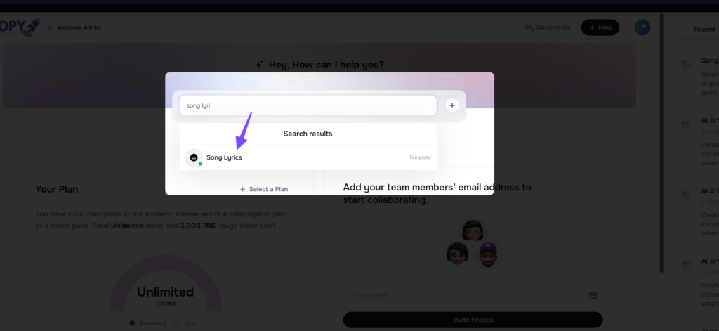This screenshot has width=719, height=331.
Task: Click the double chevron next to Welcome, Admin
Action: click(x=50, y=27)
